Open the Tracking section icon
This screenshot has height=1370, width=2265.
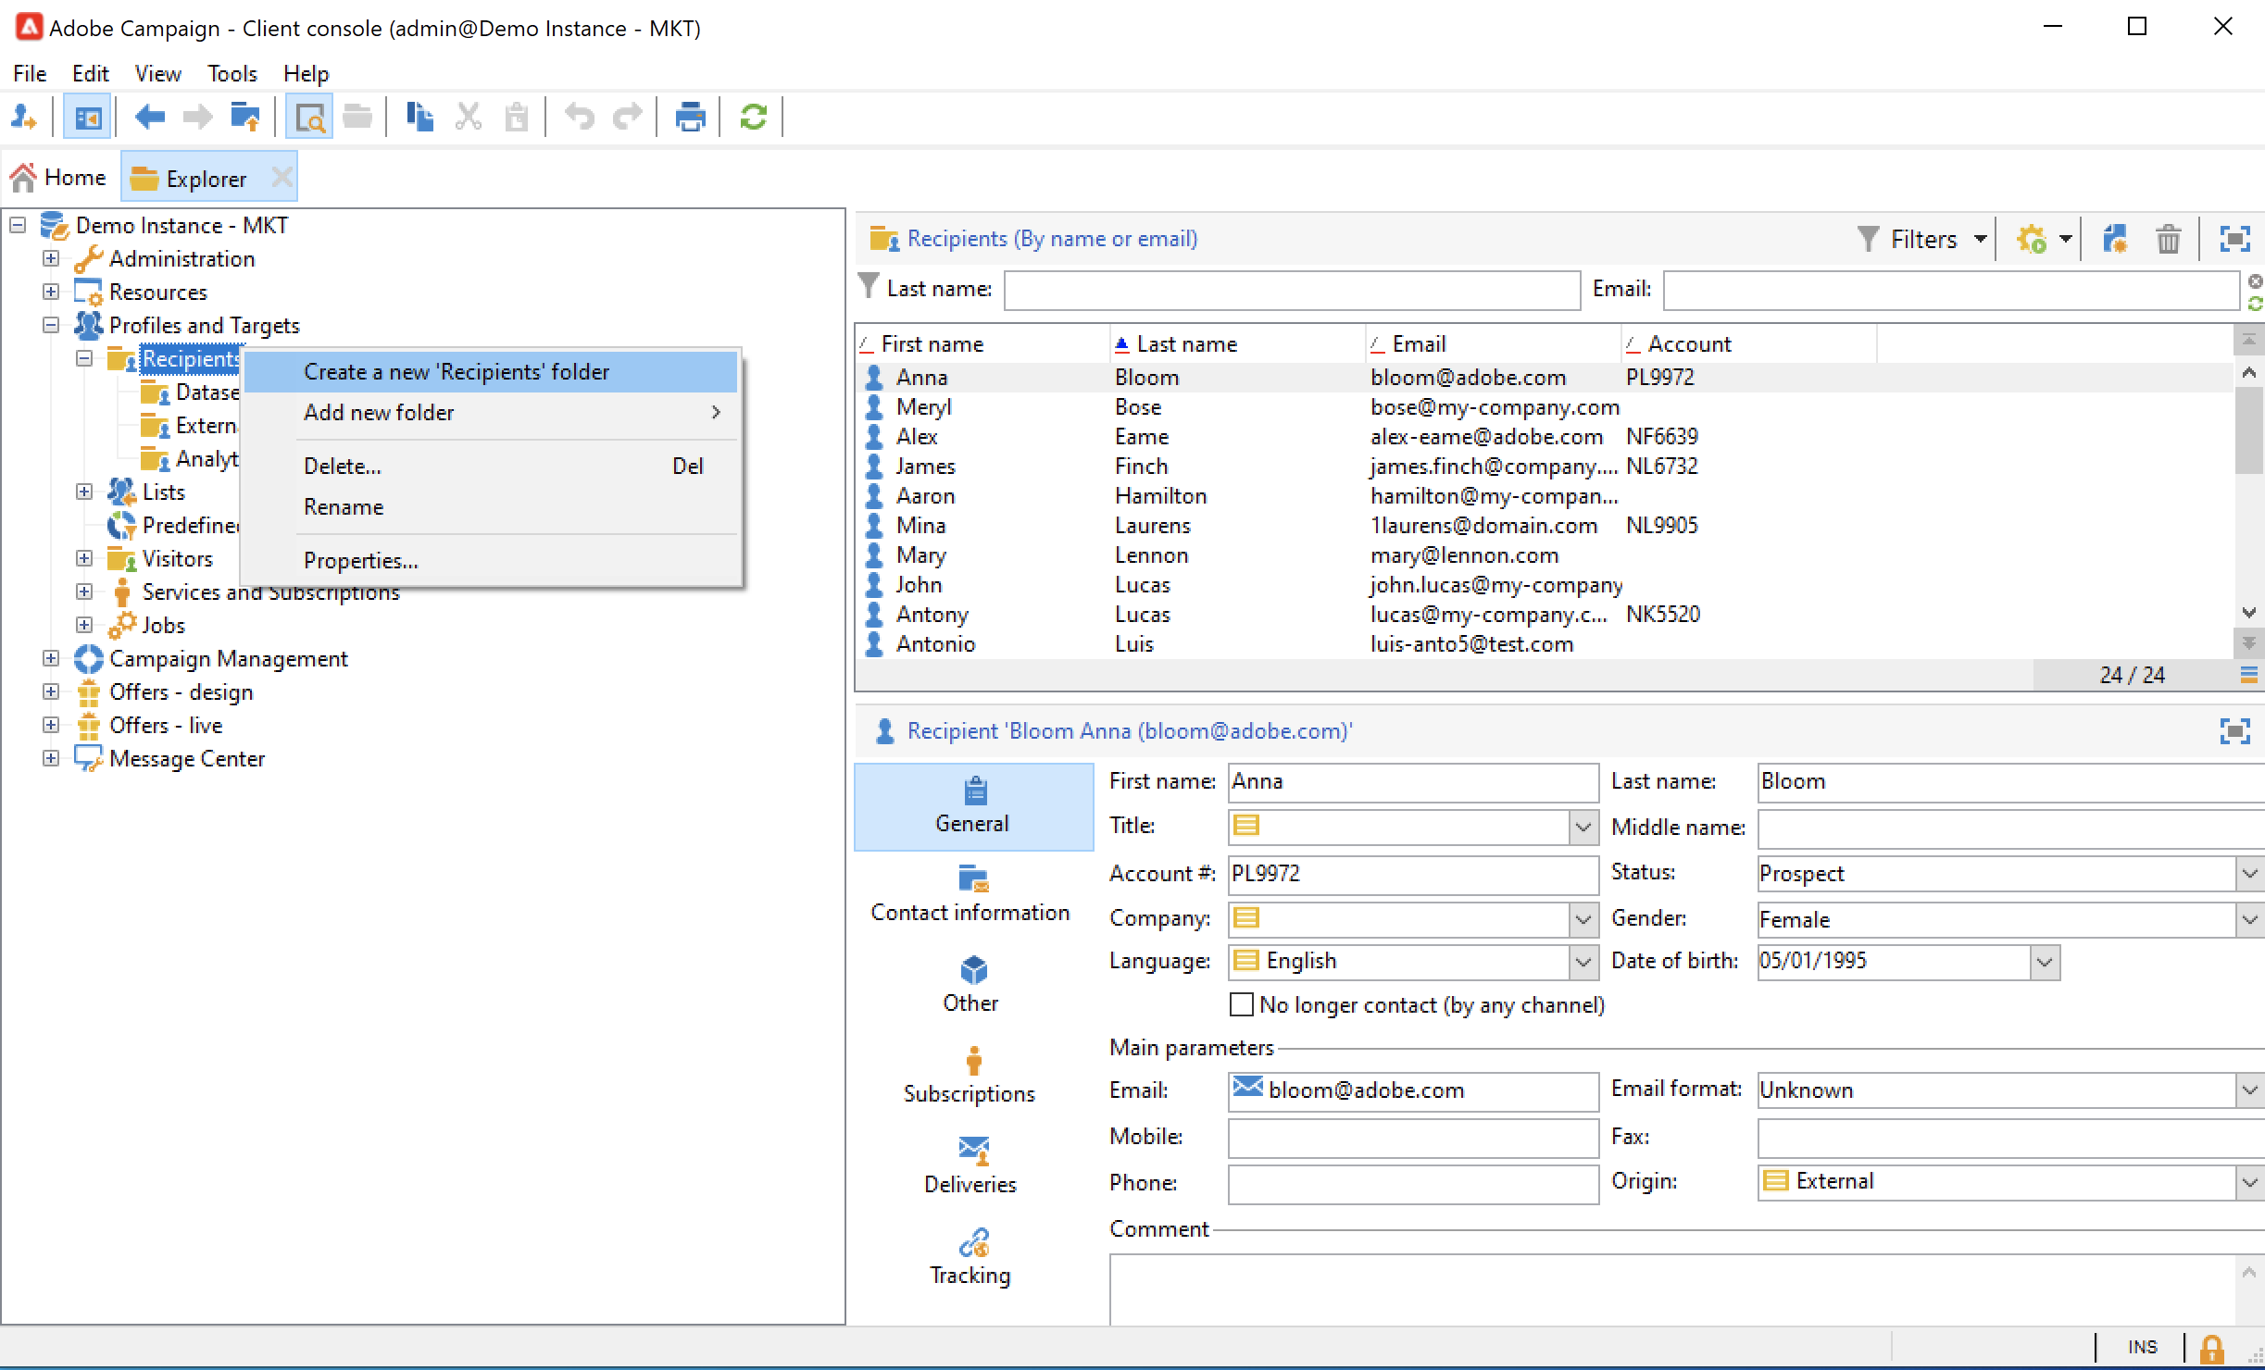pyautogui.click(x=971, y=1243)
